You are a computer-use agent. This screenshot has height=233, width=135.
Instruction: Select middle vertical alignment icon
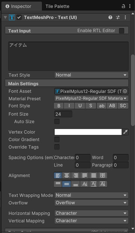click(67, 184)
